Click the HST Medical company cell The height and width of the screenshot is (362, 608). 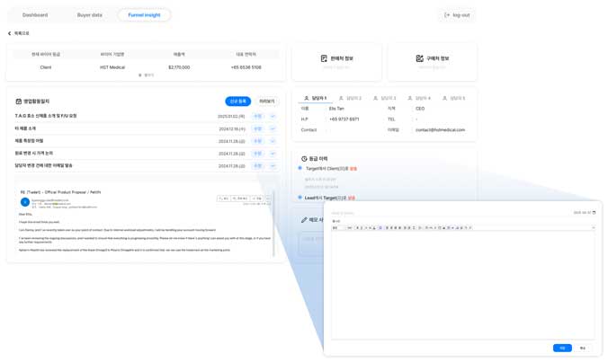click(x=112, y=67)
